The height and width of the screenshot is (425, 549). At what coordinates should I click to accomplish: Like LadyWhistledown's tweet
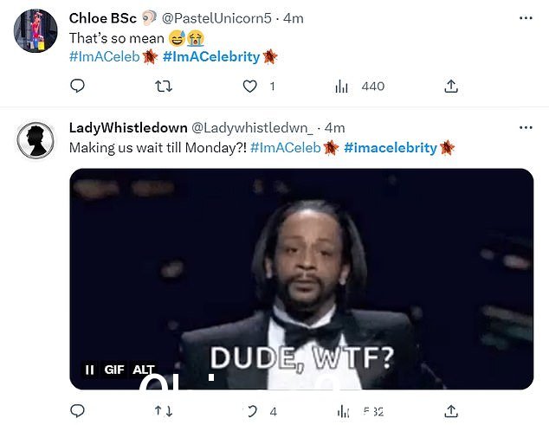[x=251, y=411]
